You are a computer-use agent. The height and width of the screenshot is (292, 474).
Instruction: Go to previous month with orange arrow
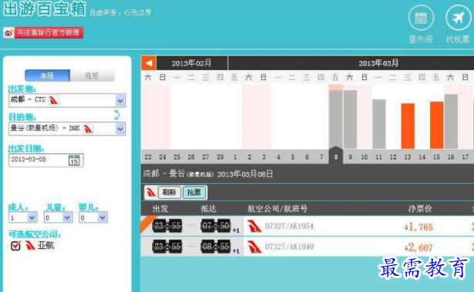point(149,63)
